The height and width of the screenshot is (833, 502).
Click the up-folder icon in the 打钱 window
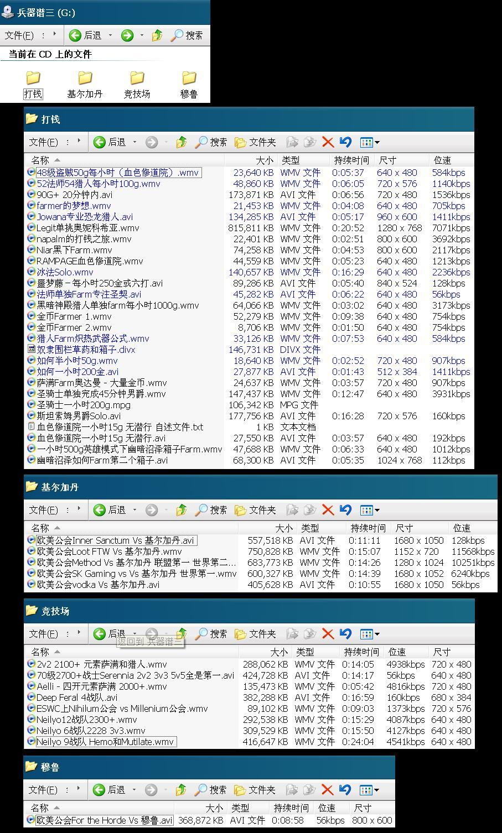pyautogui.click(x=181, y=142)
